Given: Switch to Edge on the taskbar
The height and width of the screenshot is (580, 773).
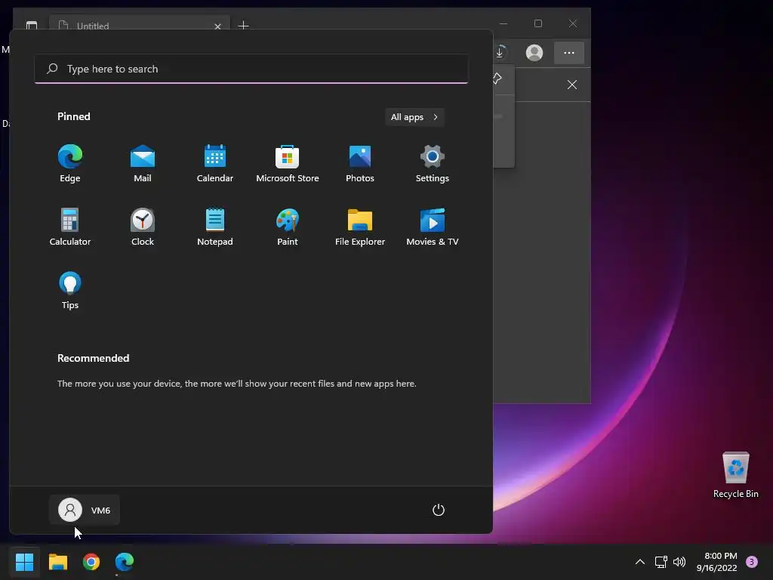Looking at the screenshot, I should click(125, 562).
